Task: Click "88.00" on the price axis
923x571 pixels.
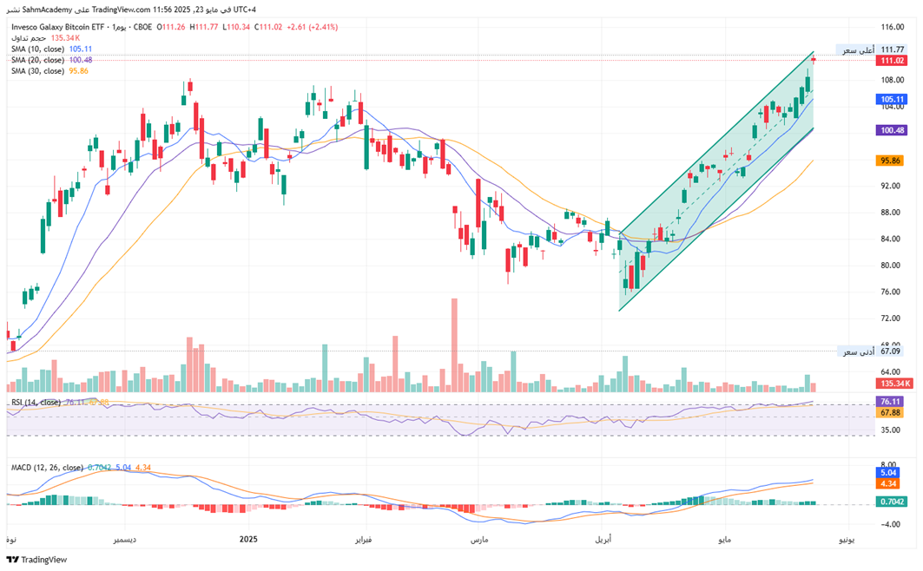Action: point(893,213)
